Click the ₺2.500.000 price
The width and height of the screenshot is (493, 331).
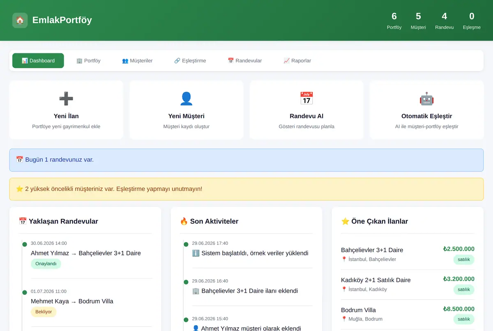tap(459, 249)
